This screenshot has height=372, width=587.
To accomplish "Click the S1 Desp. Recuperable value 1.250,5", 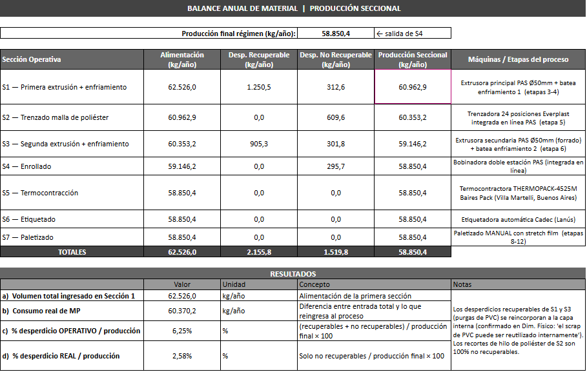I will (259, 87).
